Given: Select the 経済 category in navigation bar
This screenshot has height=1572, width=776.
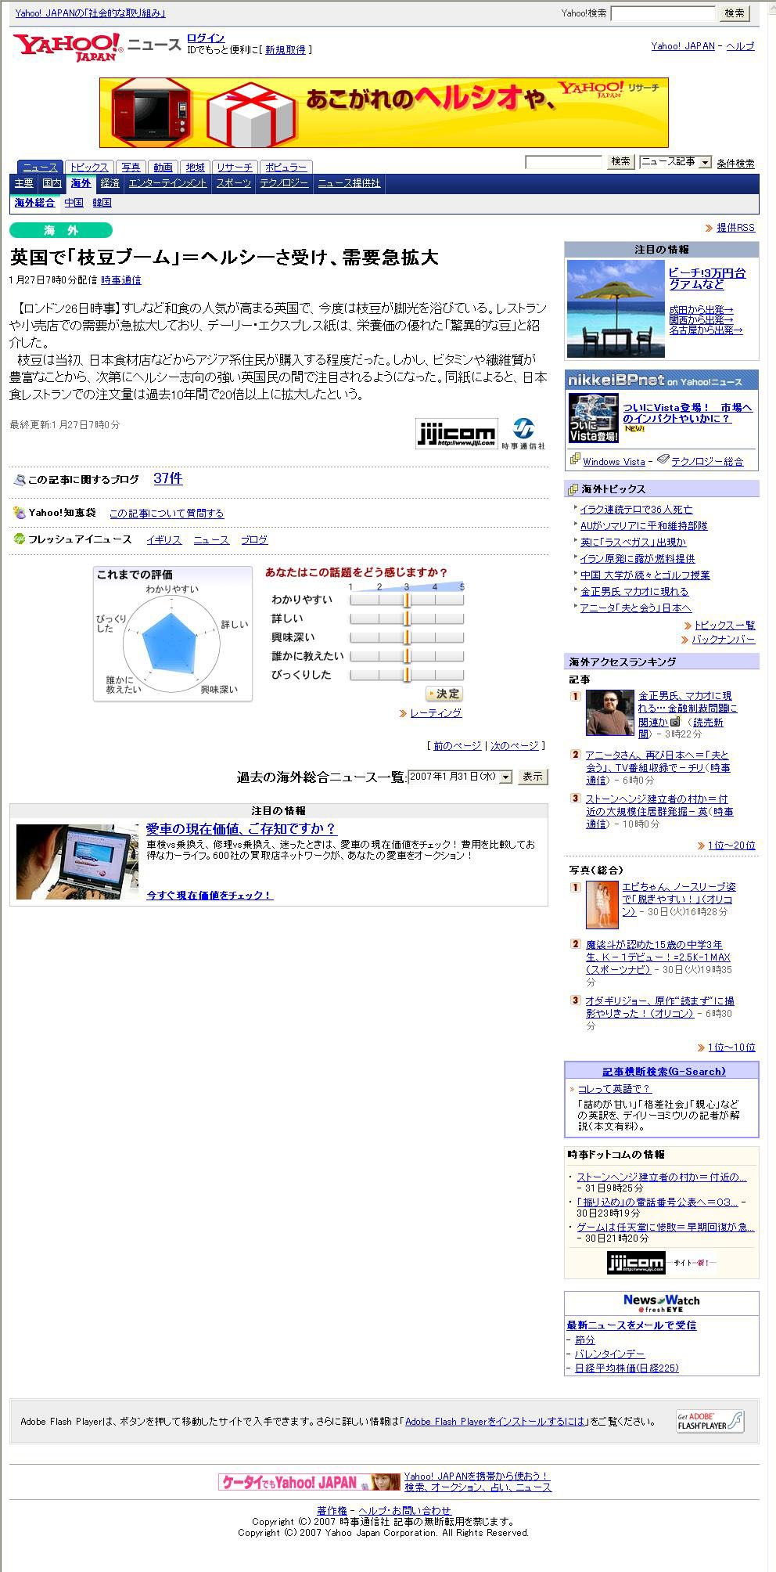Looking at the screenshot, I should click(110, 183).
